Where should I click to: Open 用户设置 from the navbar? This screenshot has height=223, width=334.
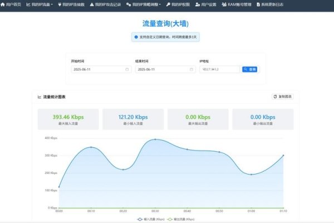[206, 4]
